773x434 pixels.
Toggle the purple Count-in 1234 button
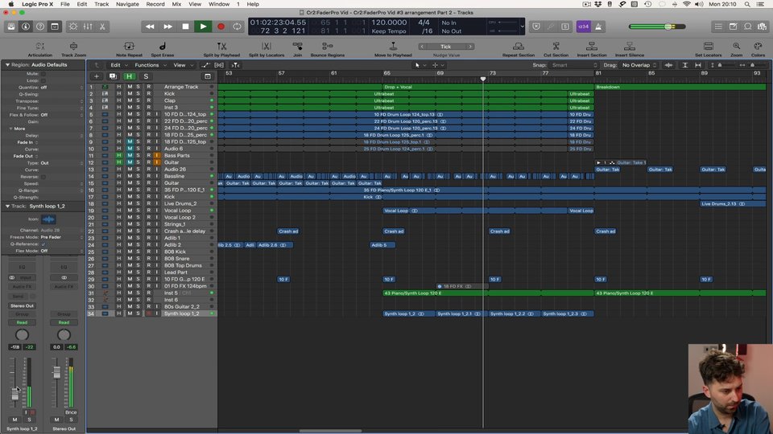click(583, 27)
